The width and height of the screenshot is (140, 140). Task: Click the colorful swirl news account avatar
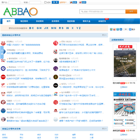coord(56,94)
